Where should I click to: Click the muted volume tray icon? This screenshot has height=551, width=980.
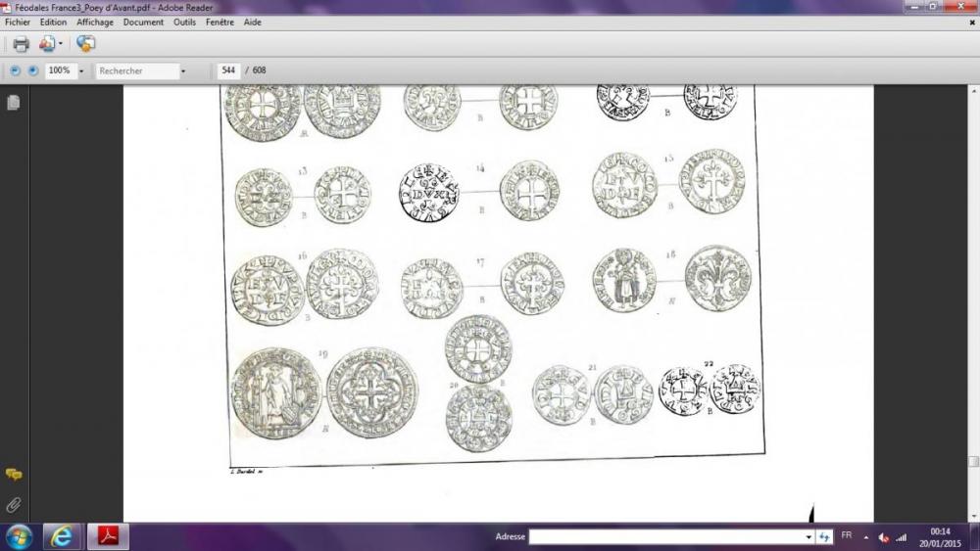pyautogui.click(x=884, y=537)
